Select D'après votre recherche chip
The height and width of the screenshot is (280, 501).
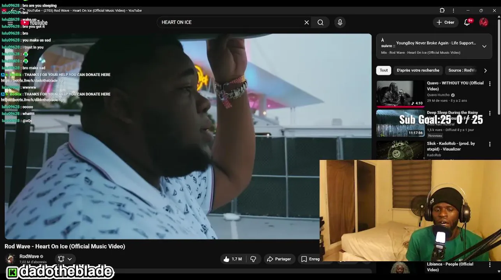click(x=418, y=70)
